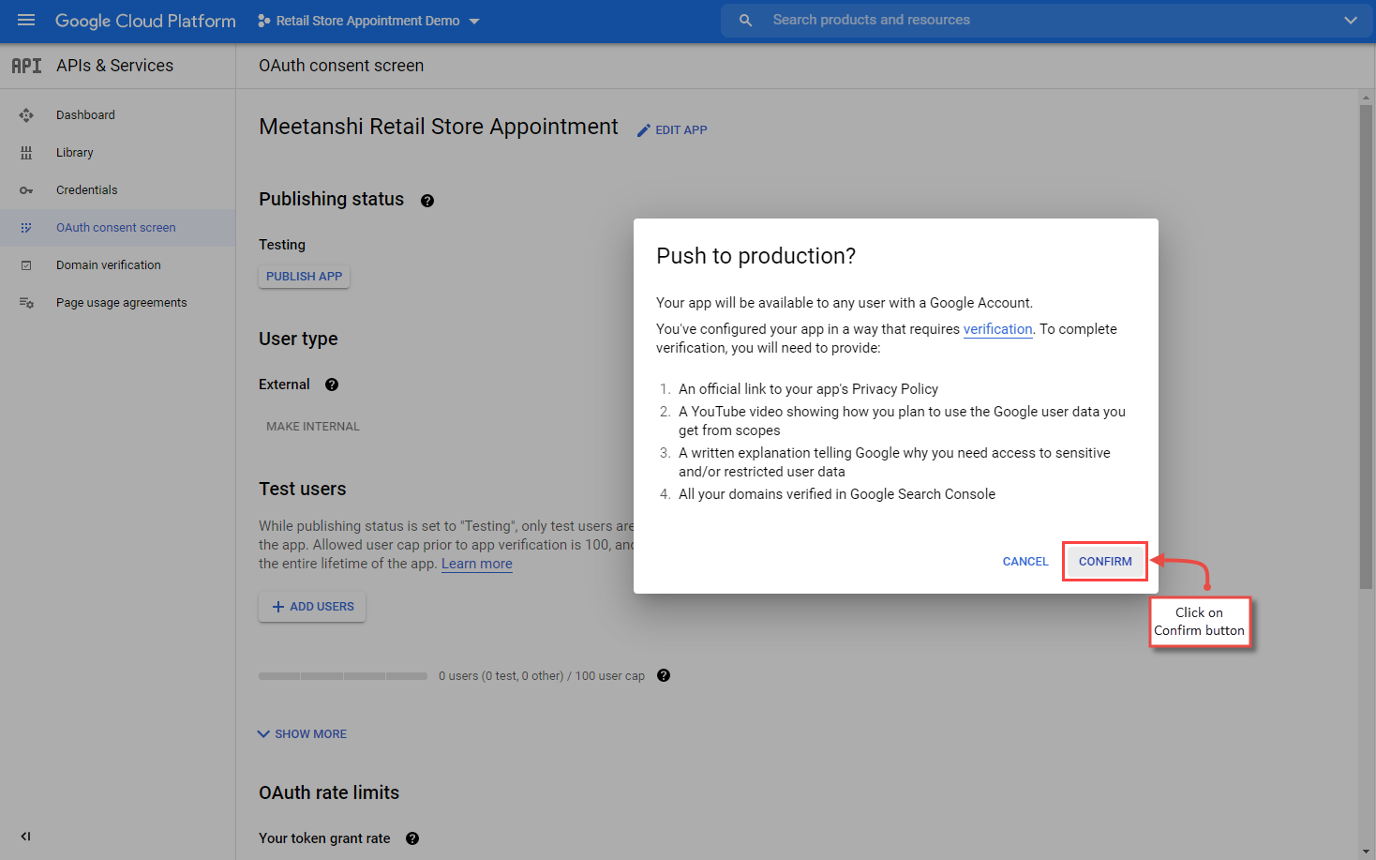Follow the Learn more link under Test users
This screenshot has height=860, width=1376.
tap(477, 564)
